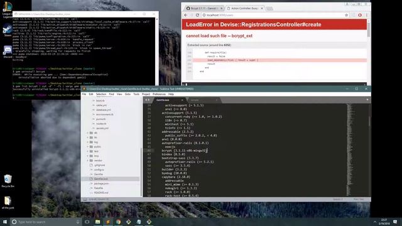Click the Chrome address bar
402x226 pixels.
pyautogui.click(x=276, y=15)
